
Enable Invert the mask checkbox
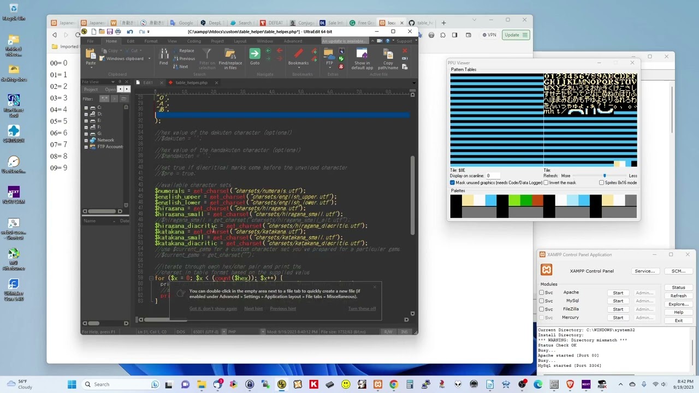546,182
